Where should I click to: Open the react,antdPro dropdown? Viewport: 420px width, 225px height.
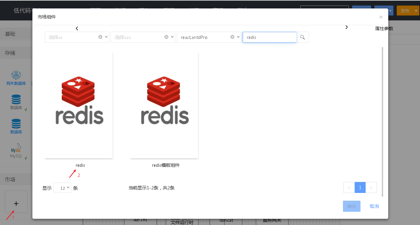(x=239, y=37)
